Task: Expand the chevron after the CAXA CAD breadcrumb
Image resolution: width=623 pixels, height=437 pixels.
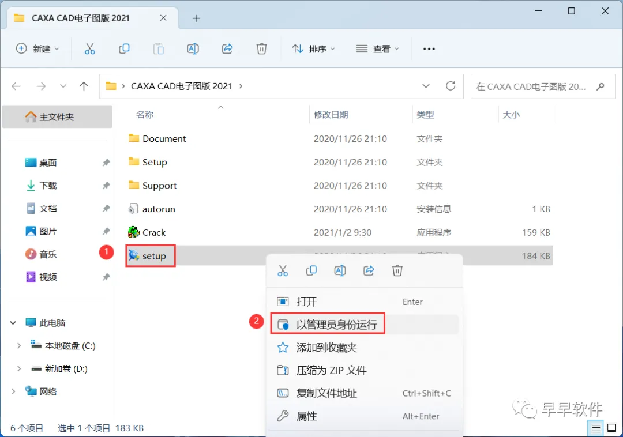Action: (241, 86)
